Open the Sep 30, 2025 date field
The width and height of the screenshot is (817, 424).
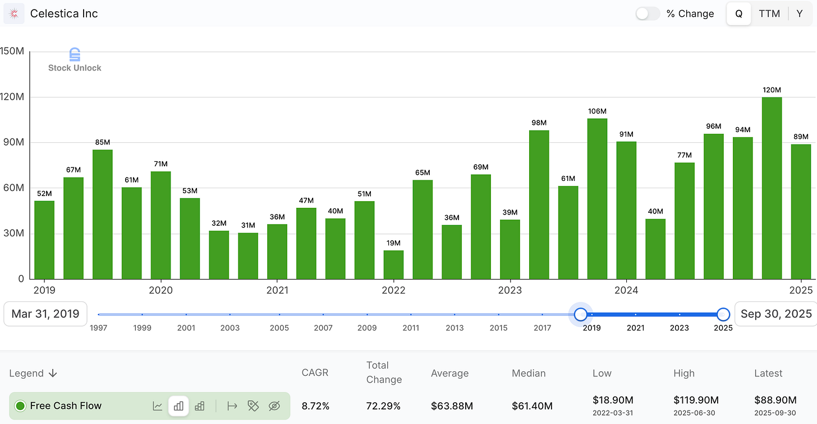(x=776, y=314)
